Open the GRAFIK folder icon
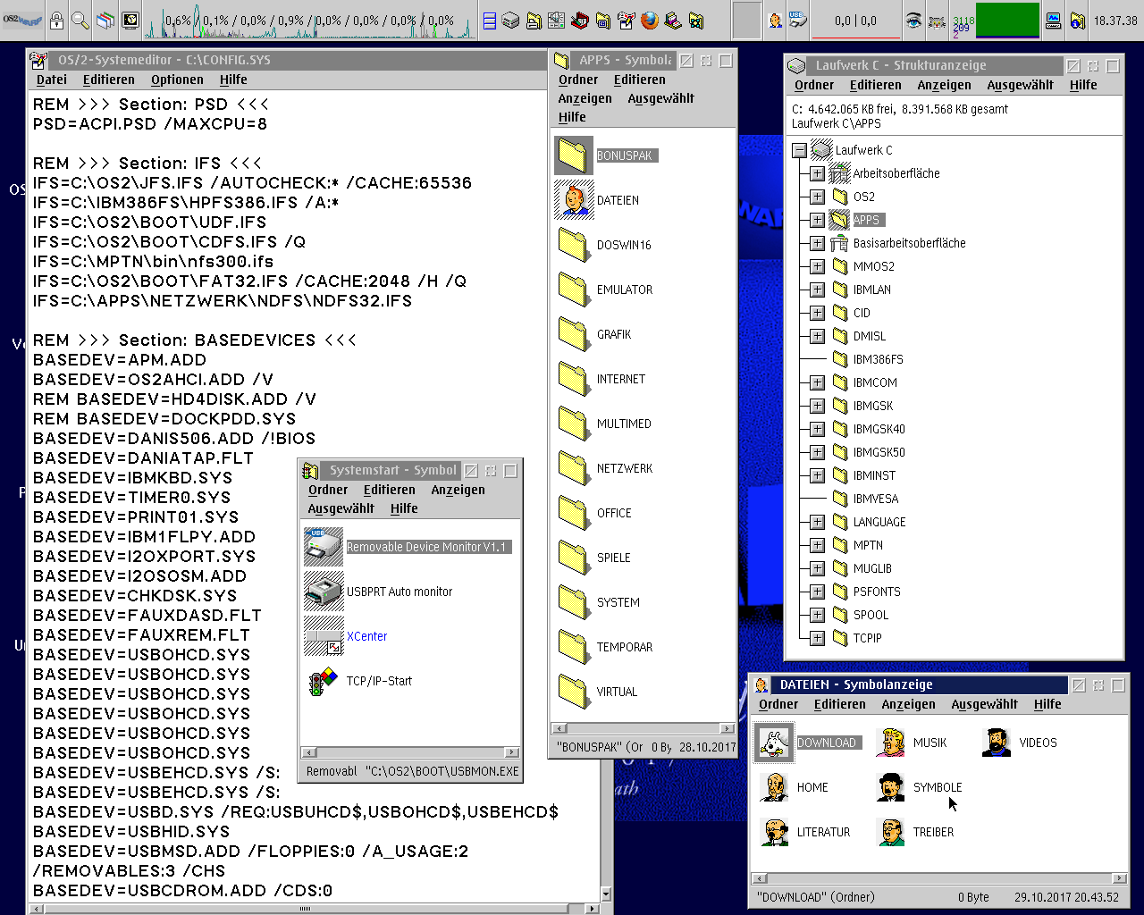 coord(574,334)
